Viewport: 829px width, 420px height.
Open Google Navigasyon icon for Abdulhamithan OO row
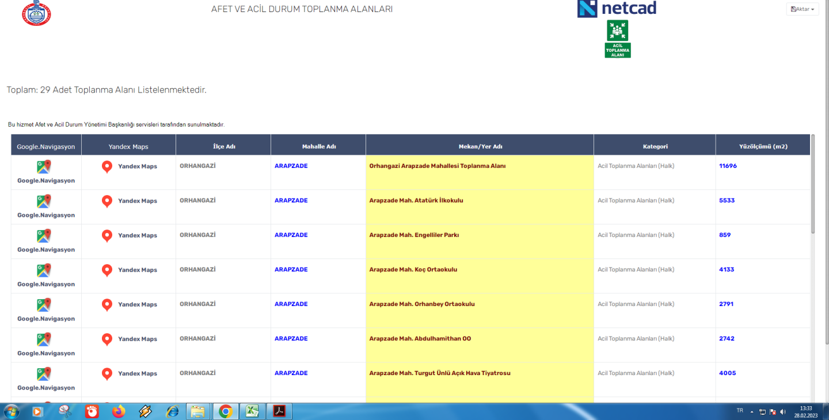[x=44, y=339]
